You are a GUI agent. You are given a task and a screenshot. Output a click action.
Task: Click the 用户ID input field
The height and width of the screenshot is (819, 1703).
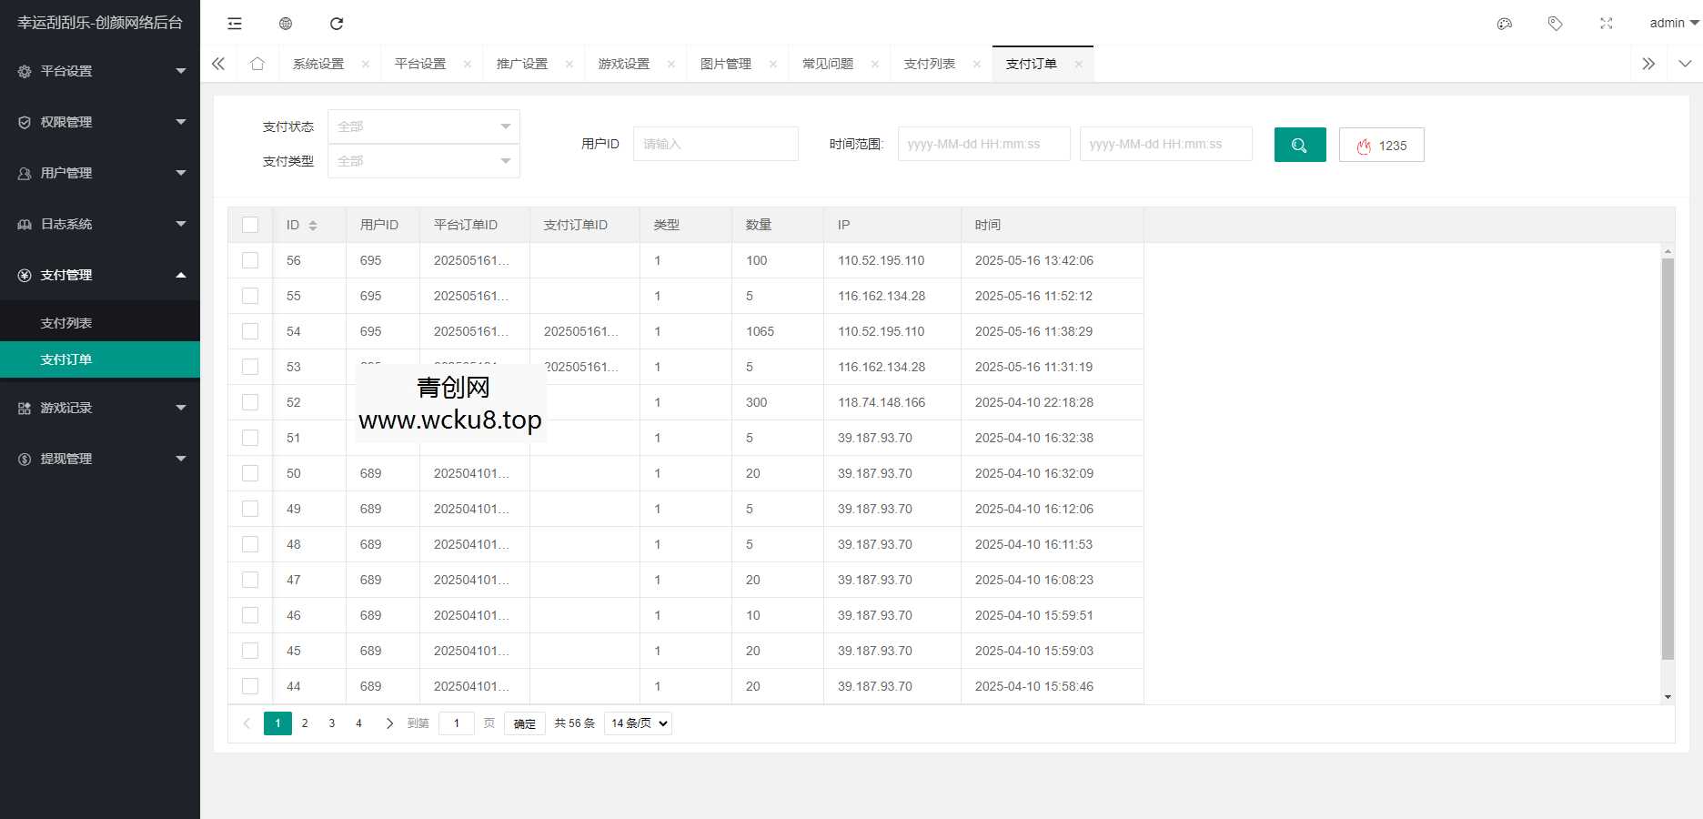pos(715,144)
